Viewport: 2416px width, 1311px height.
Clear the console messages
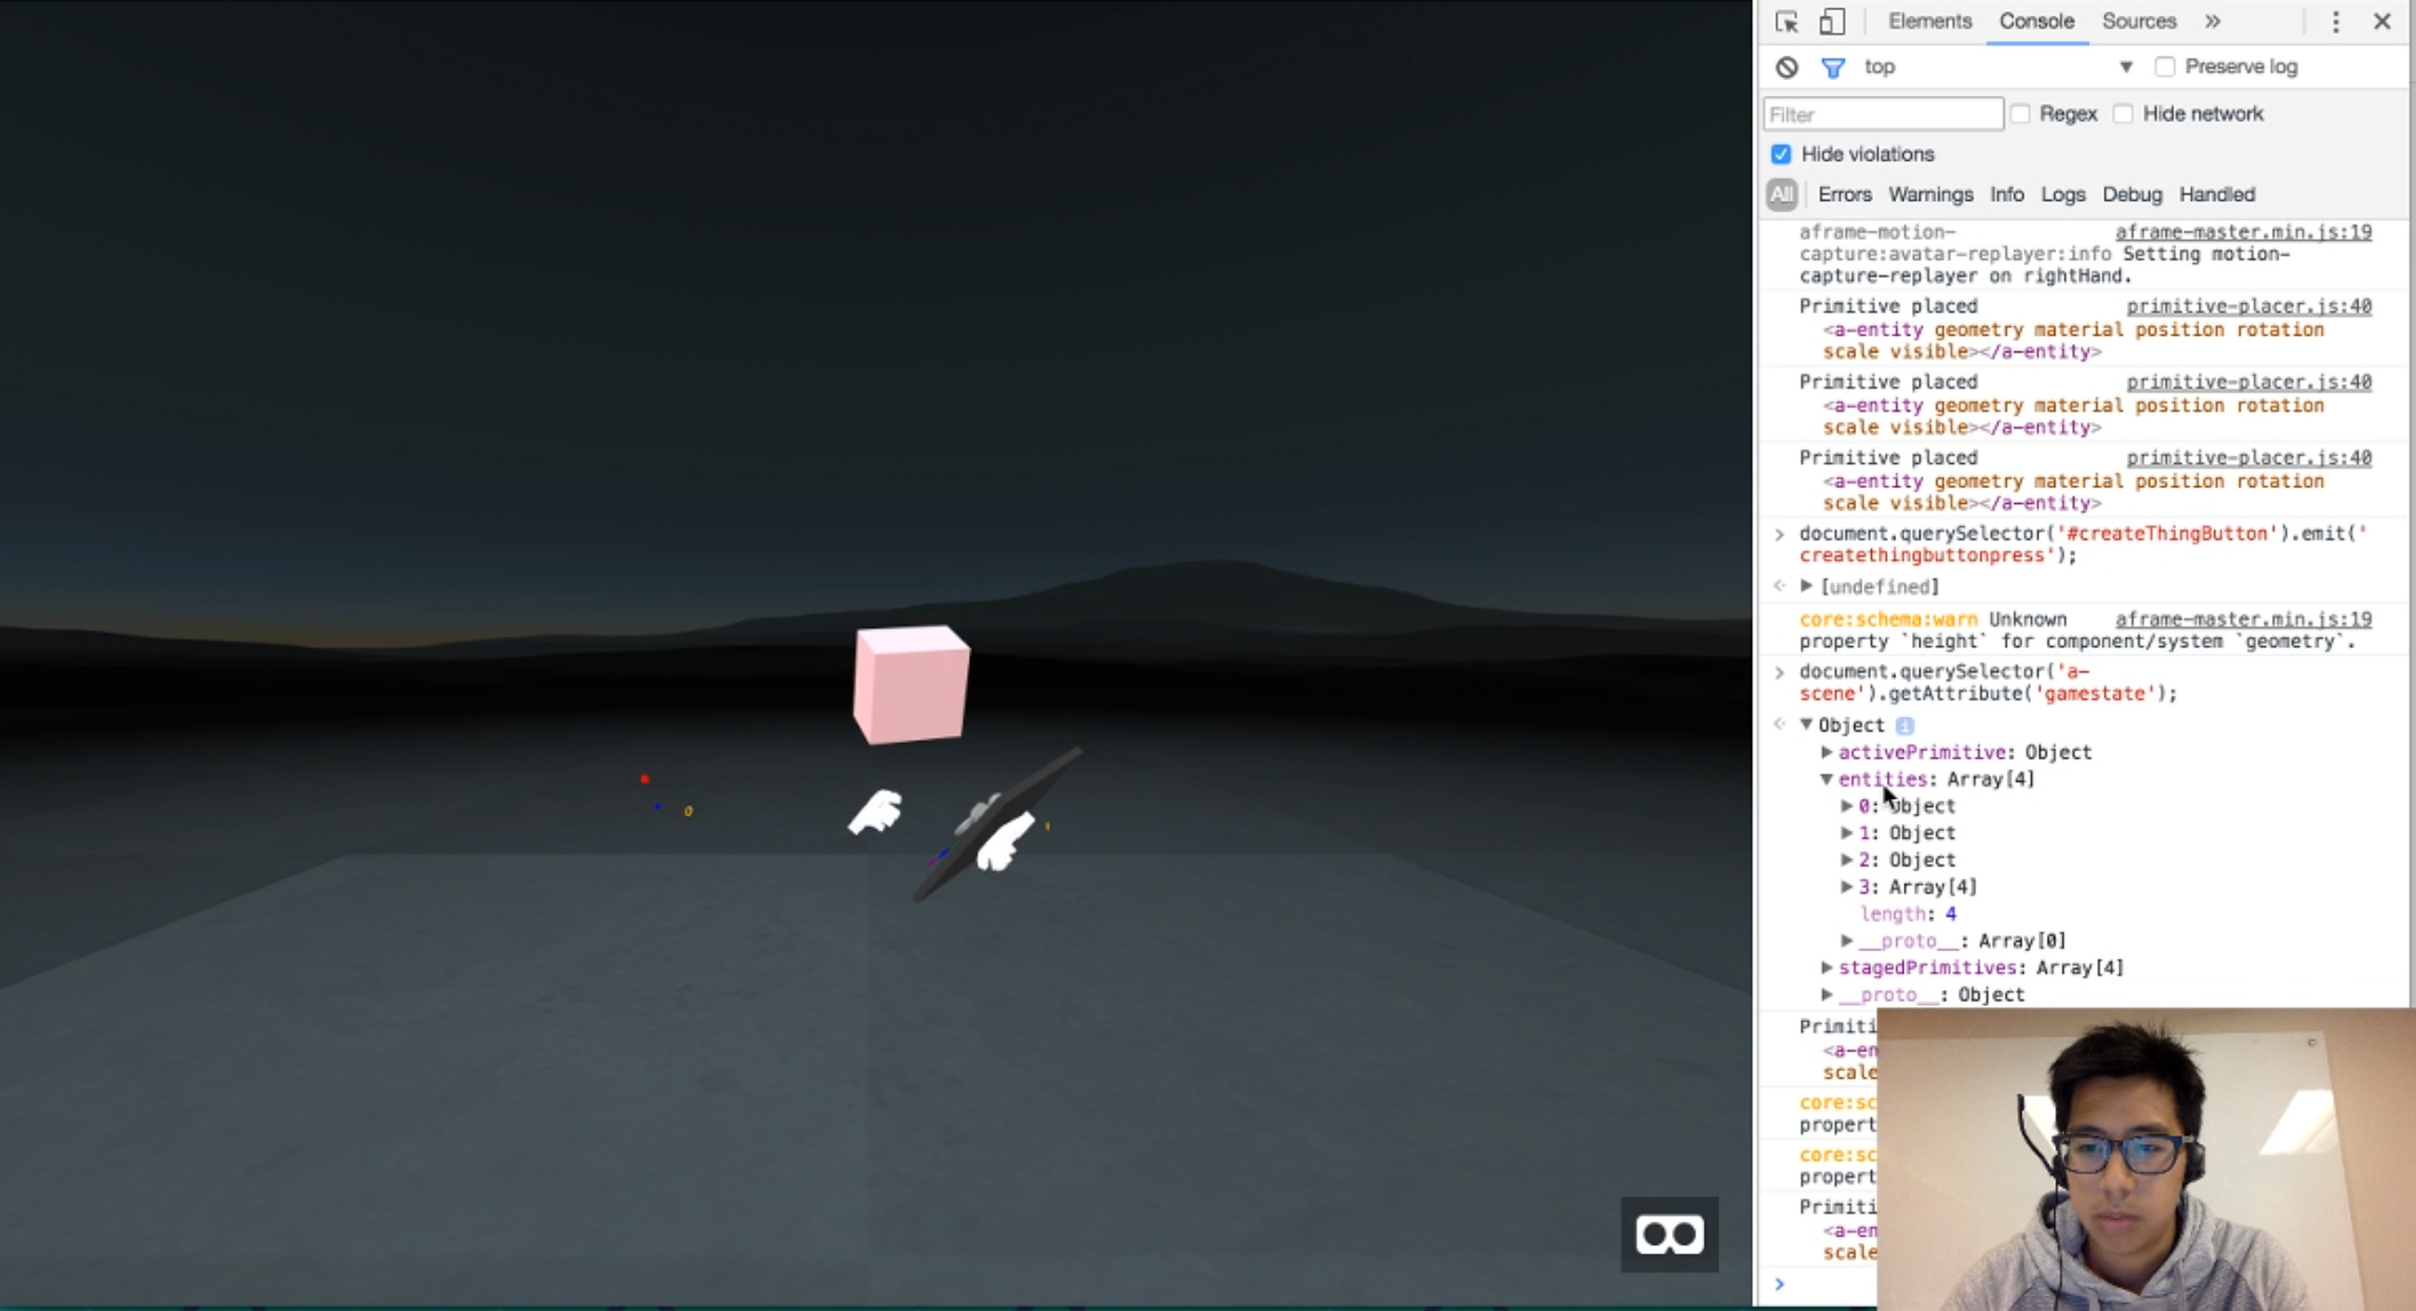point(1785,67)
